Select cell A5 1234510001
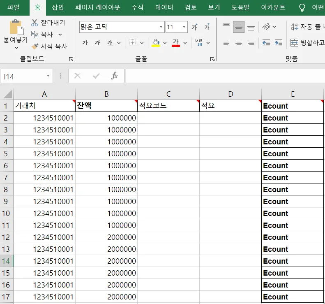 coord(44,154)
